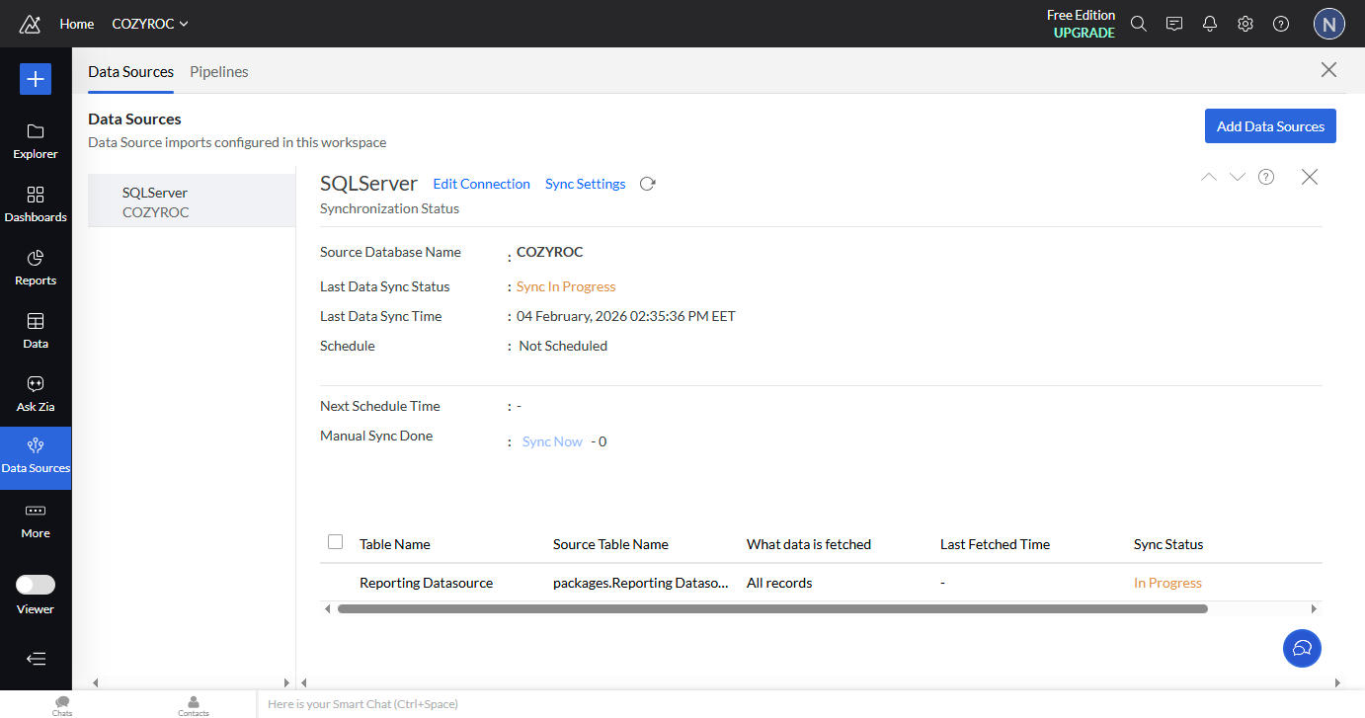Refresh the SQLServer sync status
The width and height of the screenshot is (1365, 718).
point(647,184)
